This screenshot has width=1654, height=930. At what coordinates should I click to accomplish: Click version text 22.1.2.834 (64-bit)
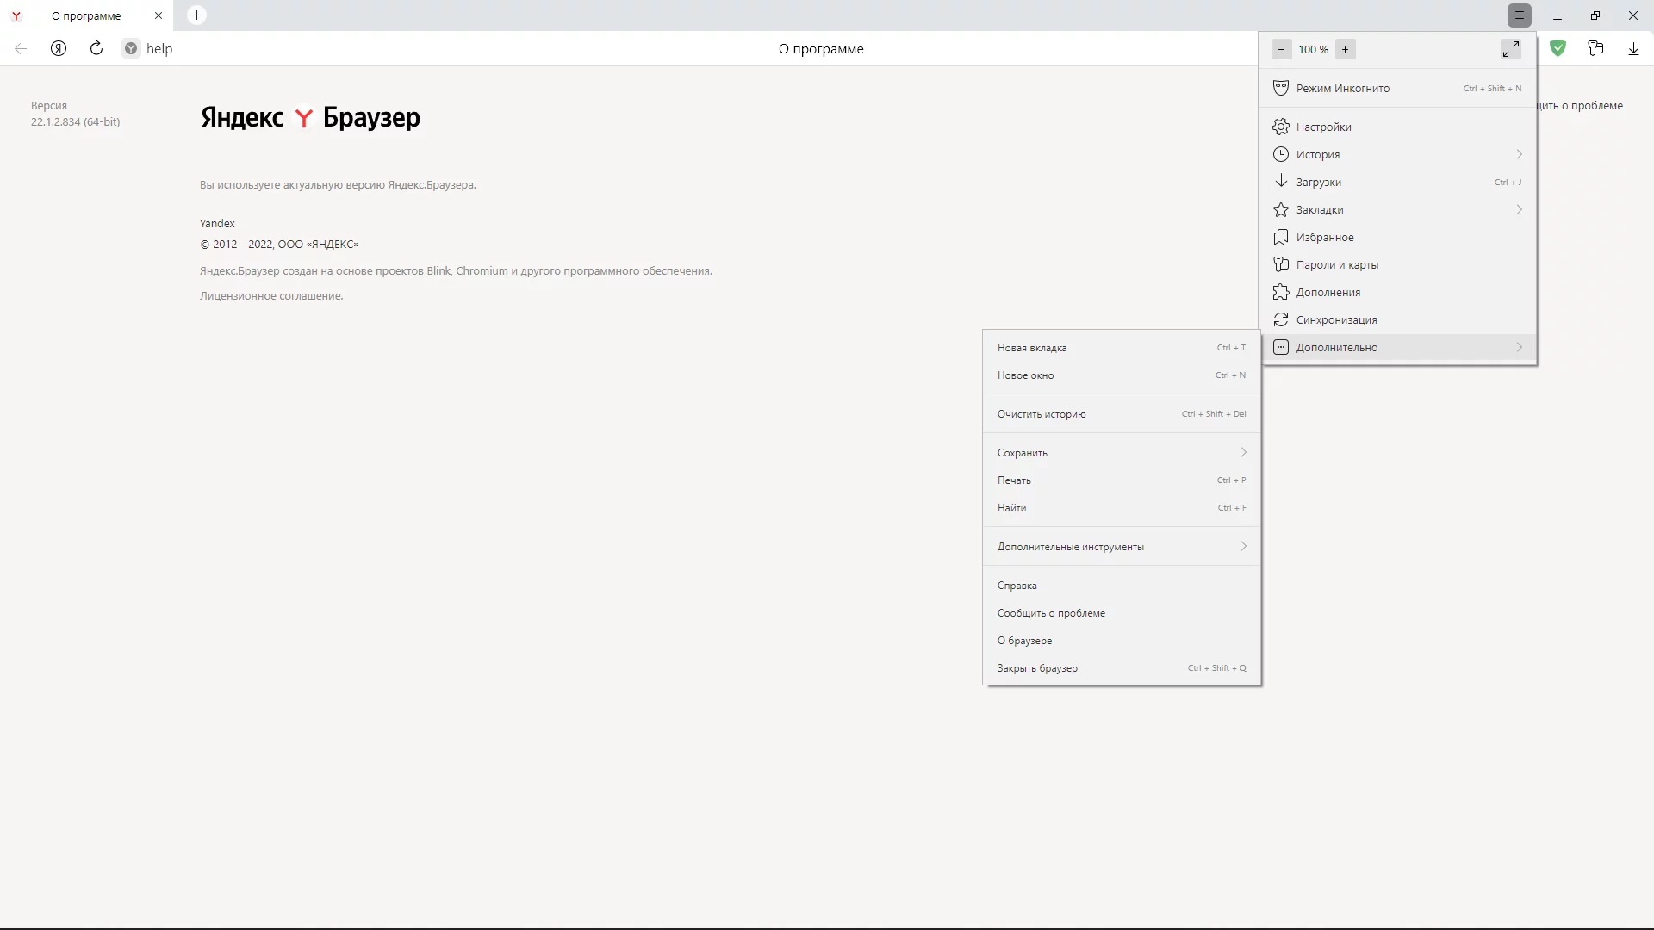[x=76, y=122]
